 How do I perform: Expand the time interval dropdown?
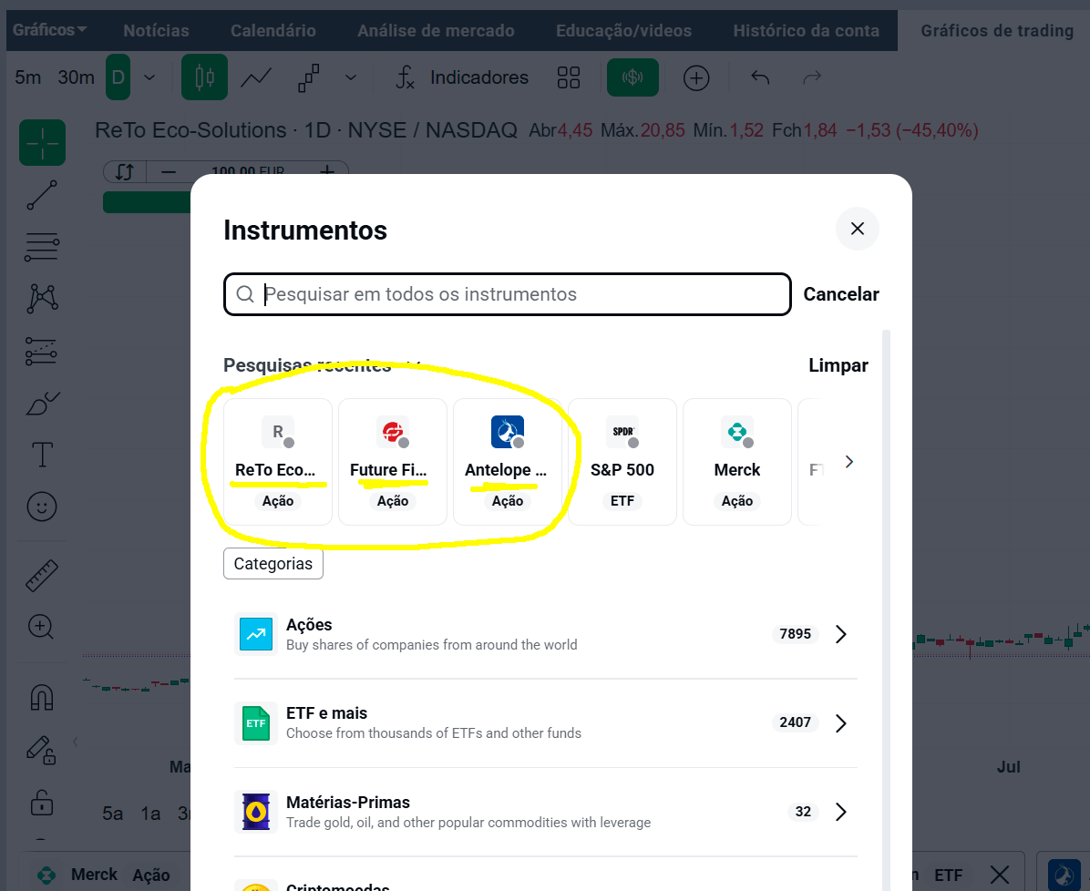149,77
